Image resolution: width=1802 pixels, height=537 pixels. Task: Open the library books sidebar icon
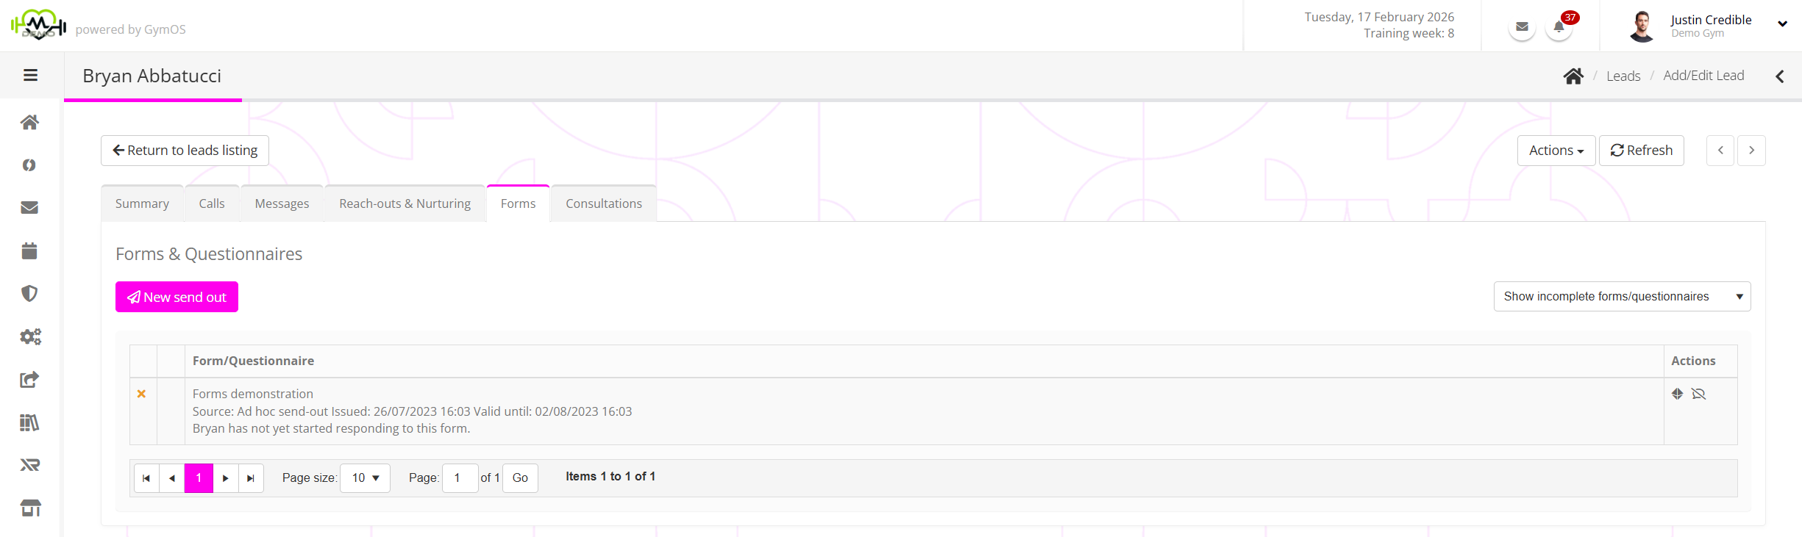[29, 422]
